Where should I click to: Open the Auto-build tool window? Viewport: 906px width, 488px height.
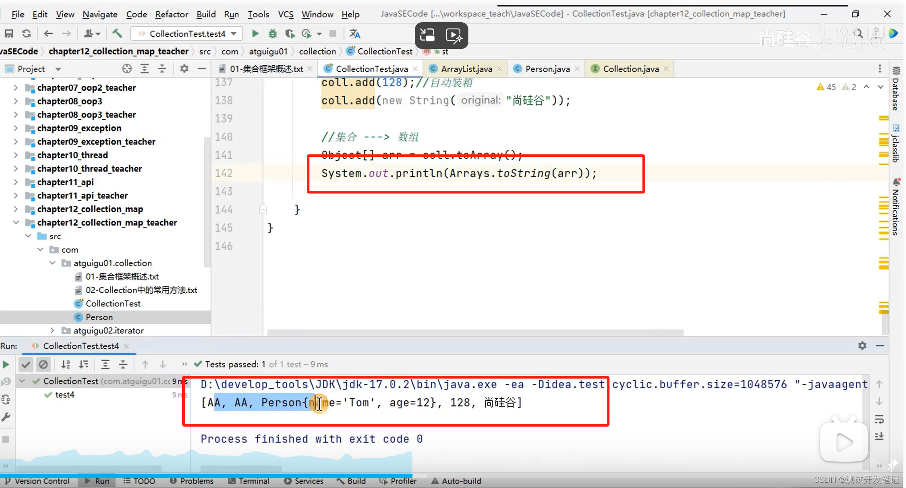[x=456, y=481]
